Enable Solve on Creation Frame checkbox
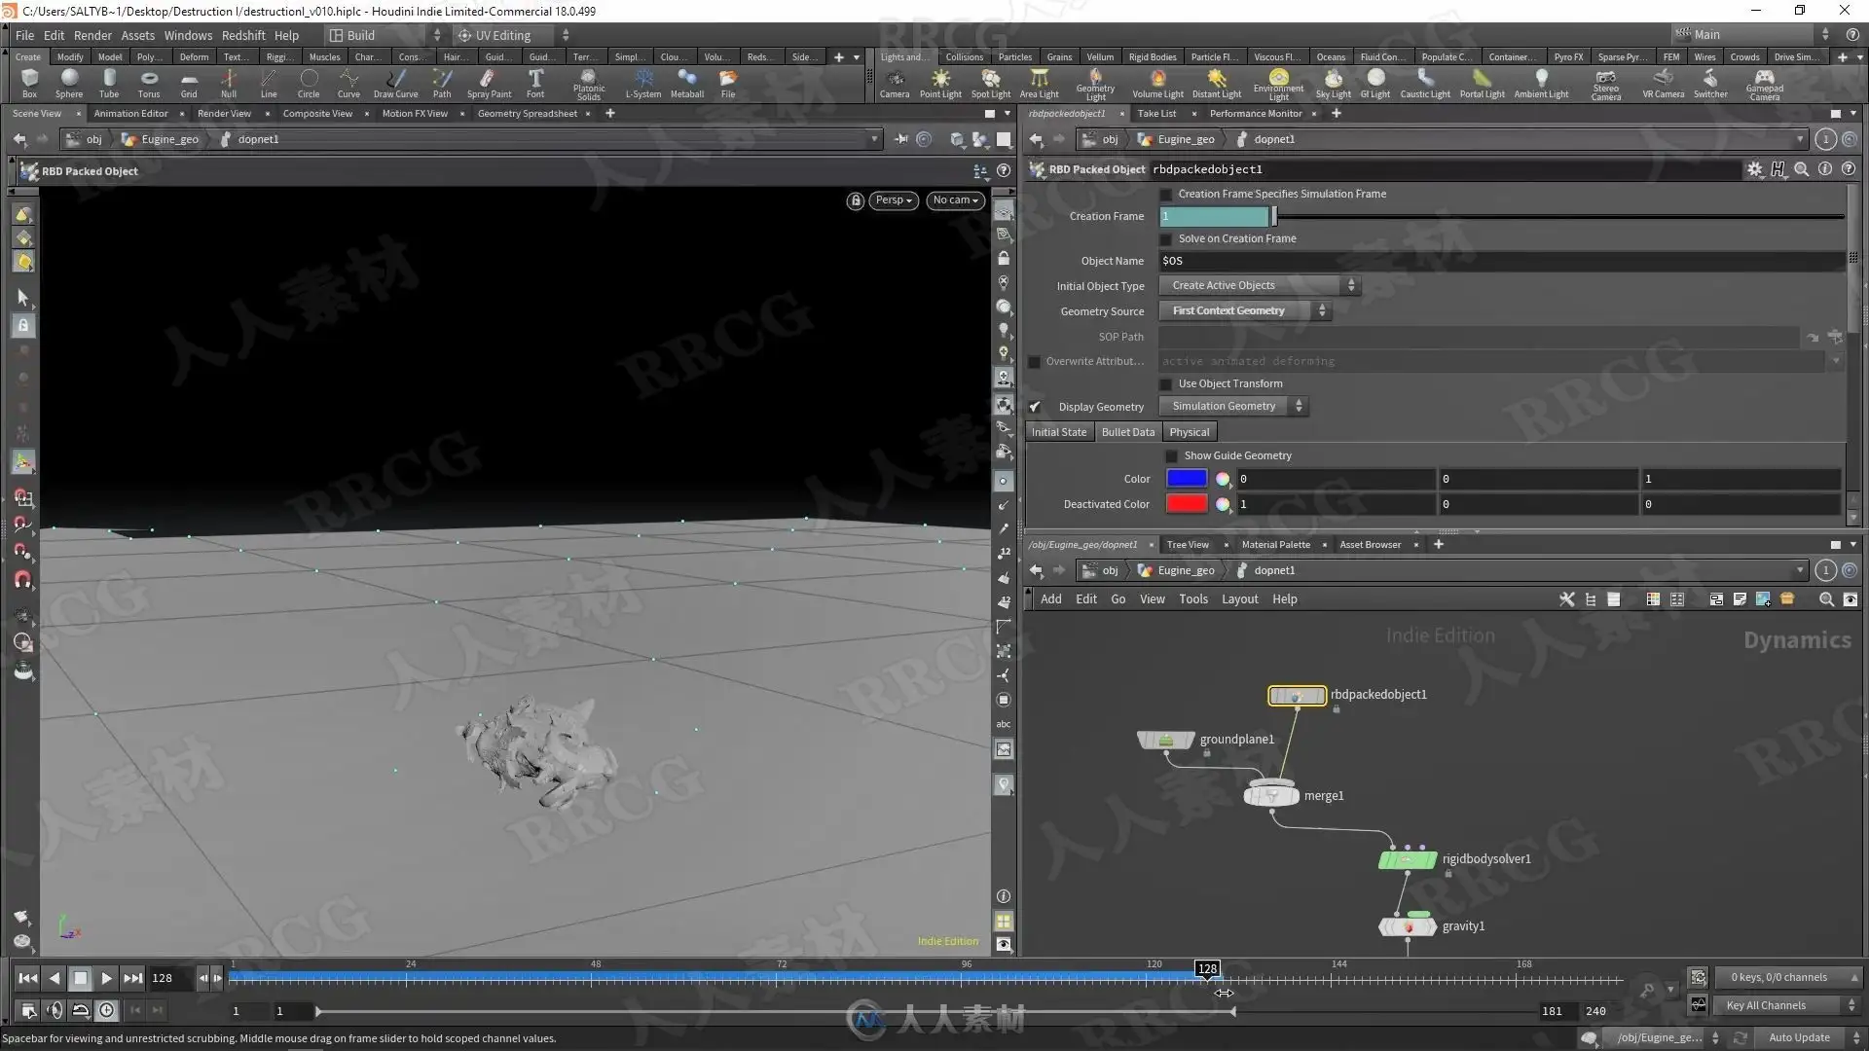This screenshot has width=1869, height=1051. pos(1166,239)
